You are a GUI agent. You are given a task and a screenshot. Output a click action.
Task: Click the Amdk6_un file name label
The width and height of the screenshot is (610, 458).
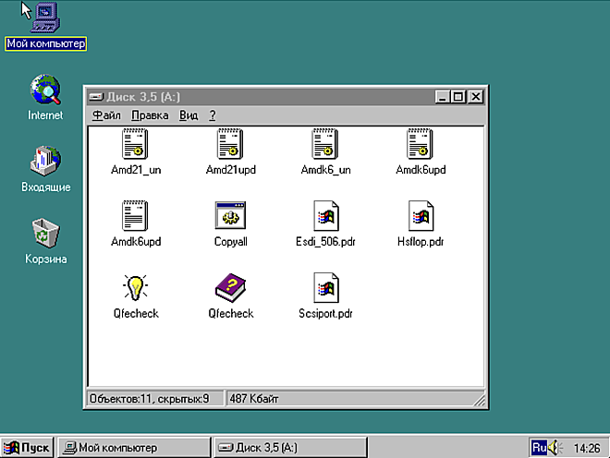coord(325,170)
